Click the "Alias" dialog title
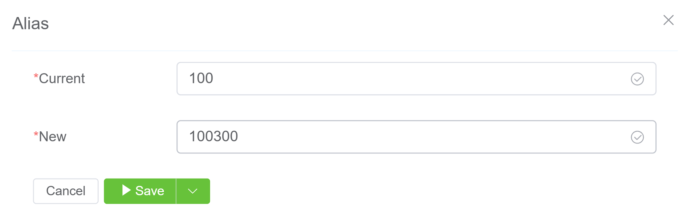The width and height of the screenshot is (690, 210). [31, 23]
